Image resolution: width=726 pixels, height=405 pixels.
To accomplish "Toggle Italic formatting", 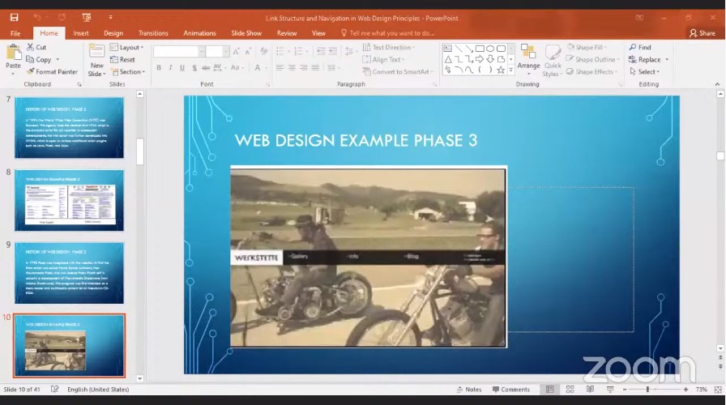I will pos(170,67).
